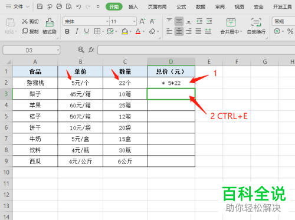Toggle Italic formatting

pyautogui.click(x=77, y=31)
